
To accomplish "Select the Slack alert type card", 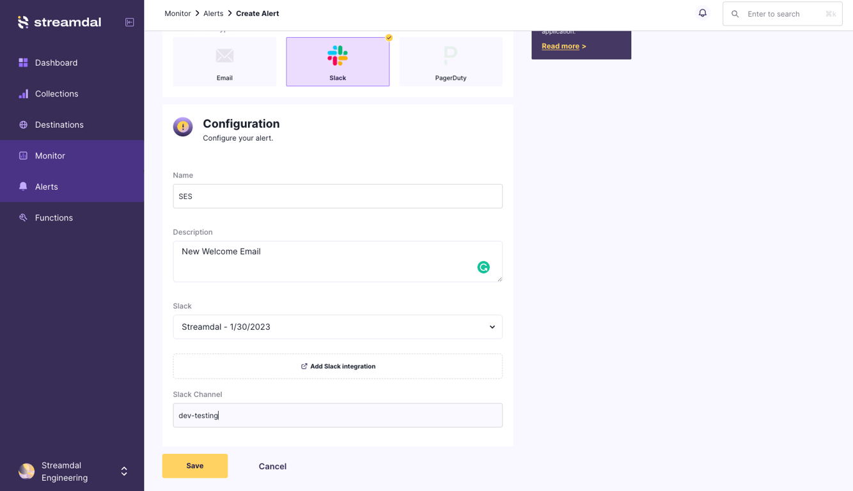I will (x=338, y=61).
